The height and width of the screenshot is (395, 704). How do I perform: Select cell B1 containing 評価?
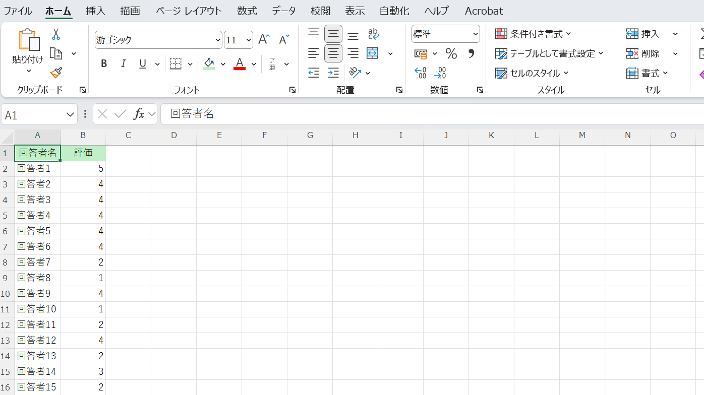tap(83, 153)
